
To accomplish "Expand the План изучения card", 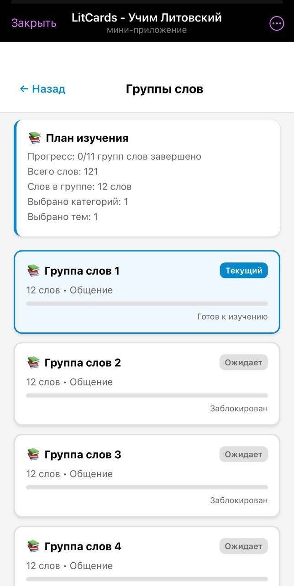I will pos(147,177).
